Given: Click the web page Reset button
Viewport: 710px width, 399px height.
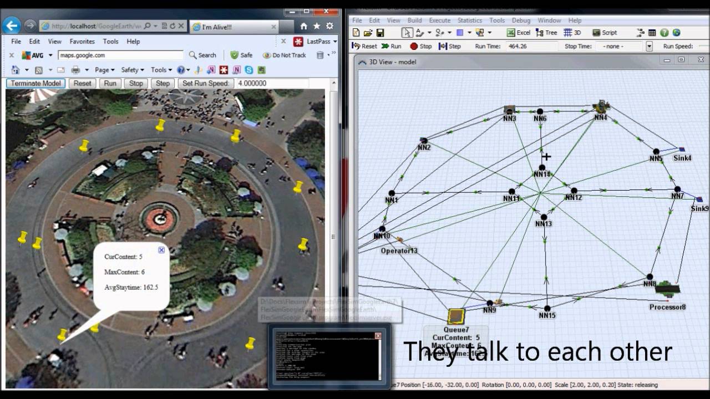Looking at the screenshot, I should click(x=82, y=83).
